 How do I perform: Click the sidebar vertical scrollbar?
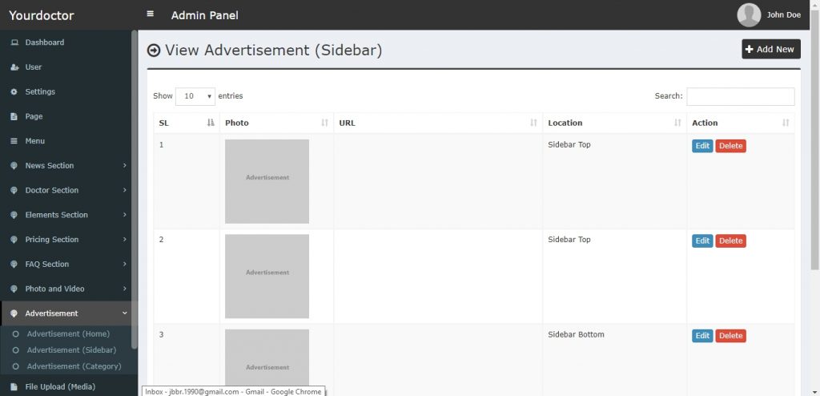[135, 188]
